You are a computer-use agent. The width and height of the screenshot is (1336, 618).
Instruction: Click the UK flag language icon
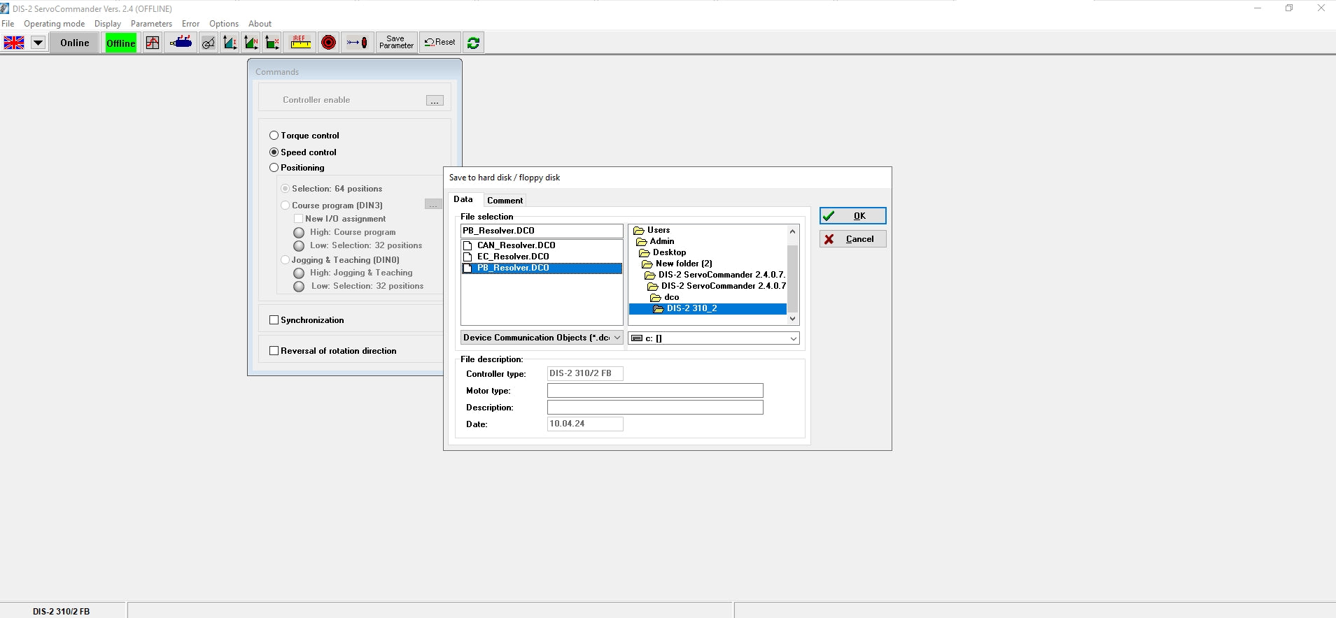point(14,43)
